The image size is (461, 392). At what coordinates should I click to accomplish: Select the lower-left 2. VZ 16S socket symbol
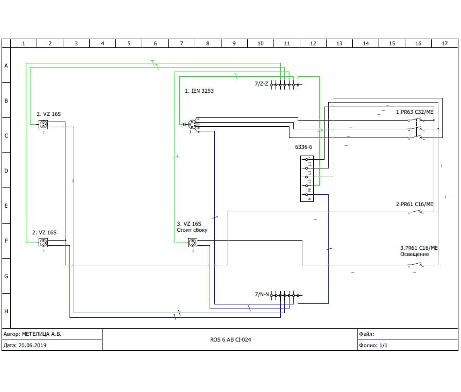coord(43,243)
